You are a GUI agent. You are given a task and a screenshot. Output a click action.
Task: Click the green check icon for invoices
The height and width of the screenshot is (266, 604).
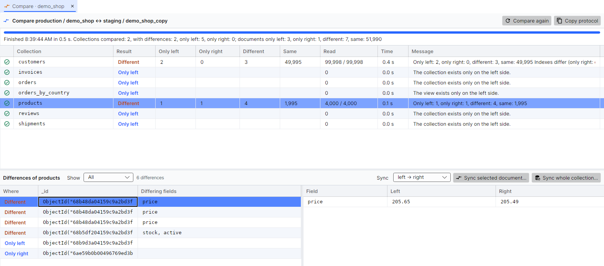click(7, 72)
